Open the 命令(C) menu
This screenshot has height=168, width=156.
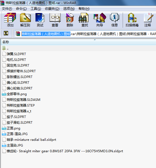(21, 9)
